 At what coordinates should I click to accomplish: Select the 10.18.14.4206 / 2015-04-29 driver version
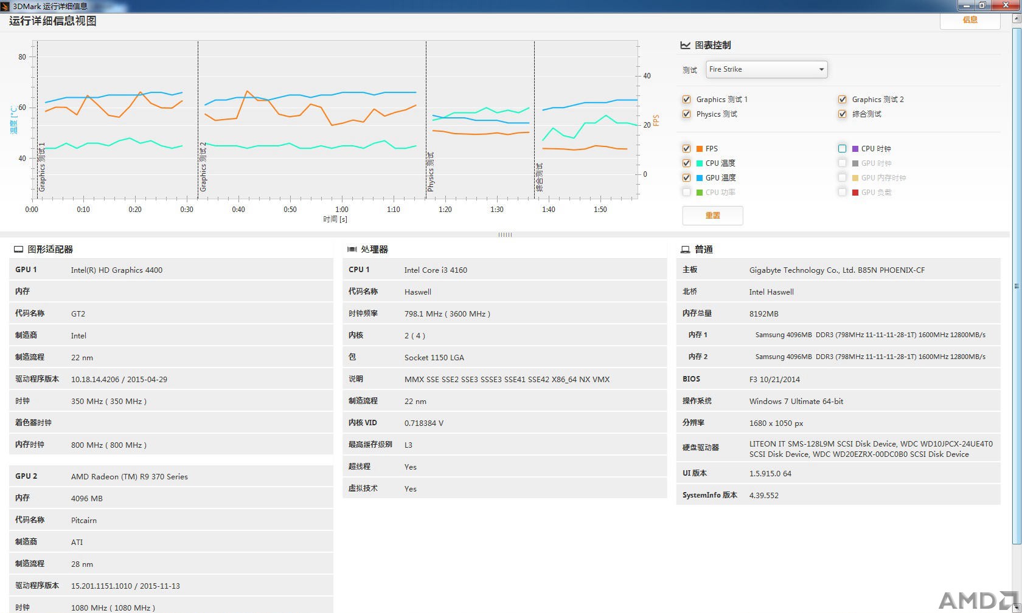point(119,380)
